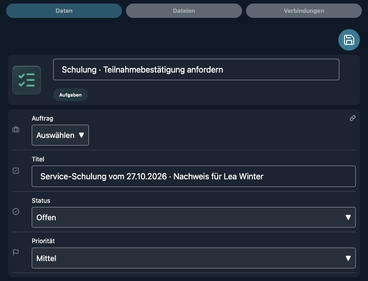Click the Aufgaben tag button

point(71,95)
